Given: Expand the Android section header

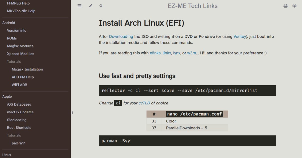Looking at the screenshot, I should coord(9,23).
